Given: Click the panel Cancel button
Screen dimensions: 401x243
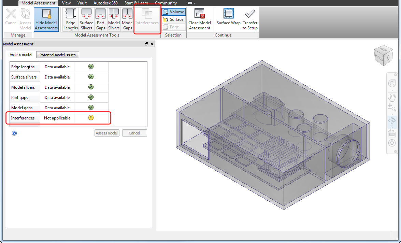Looking at the screenshot, I should [x=134, y=133].
